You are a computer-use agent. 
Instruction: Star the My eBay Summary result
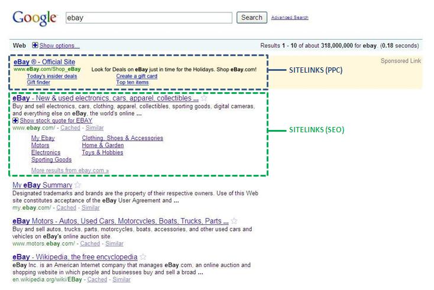pos(77,185)
